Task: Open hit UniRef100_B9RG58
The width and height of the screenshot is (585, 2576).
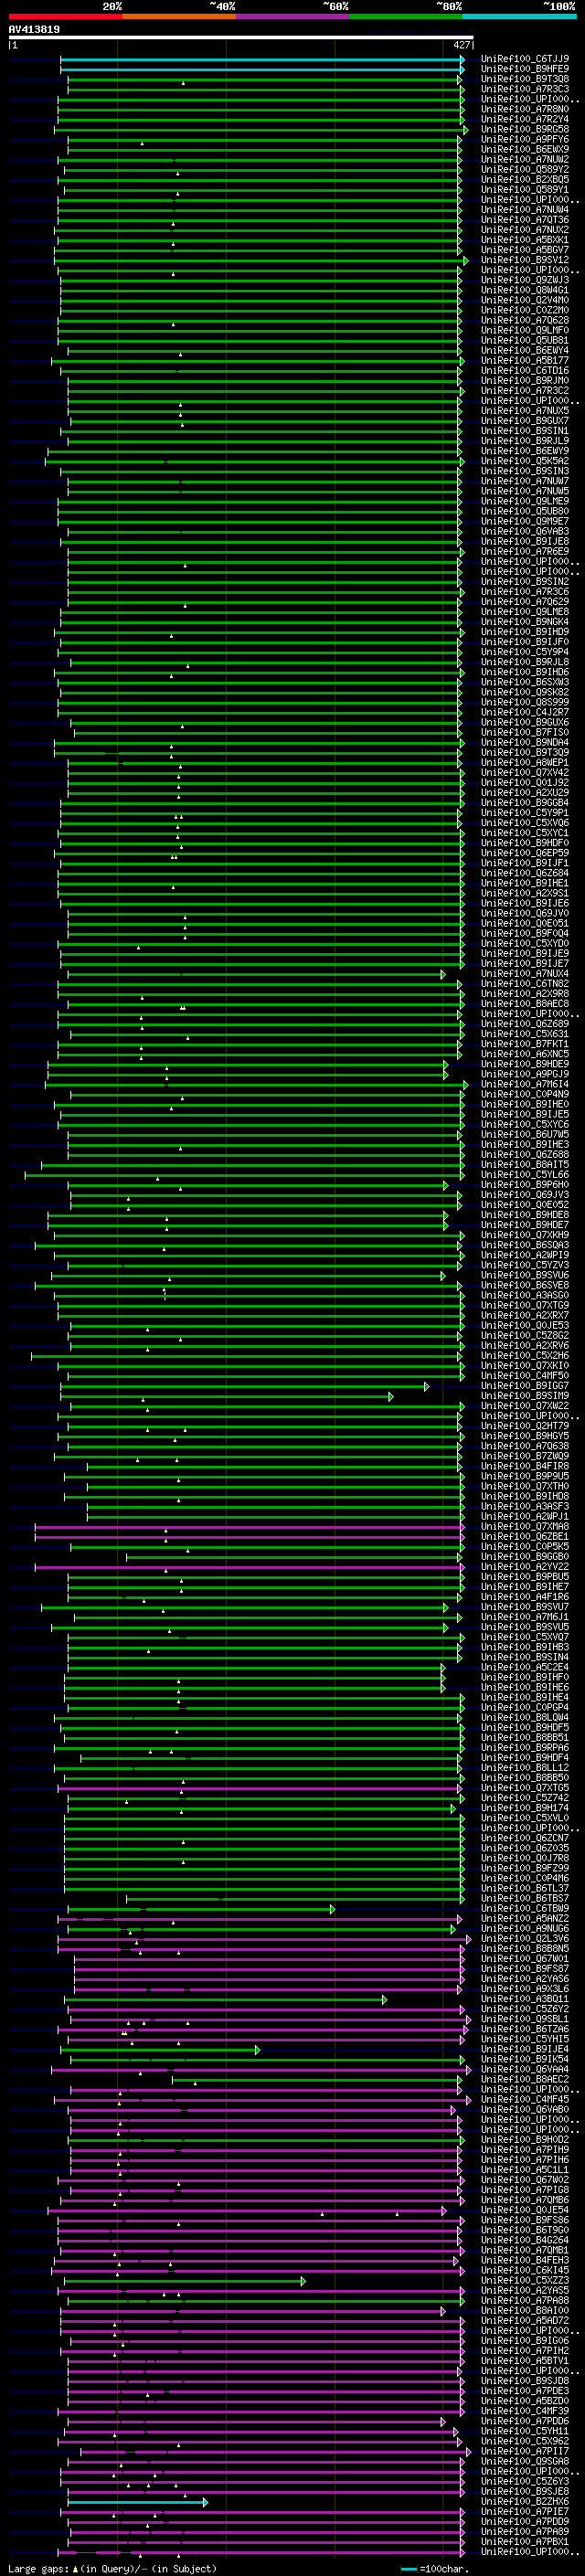Action: pyautogui.click(x=524, y=129)
